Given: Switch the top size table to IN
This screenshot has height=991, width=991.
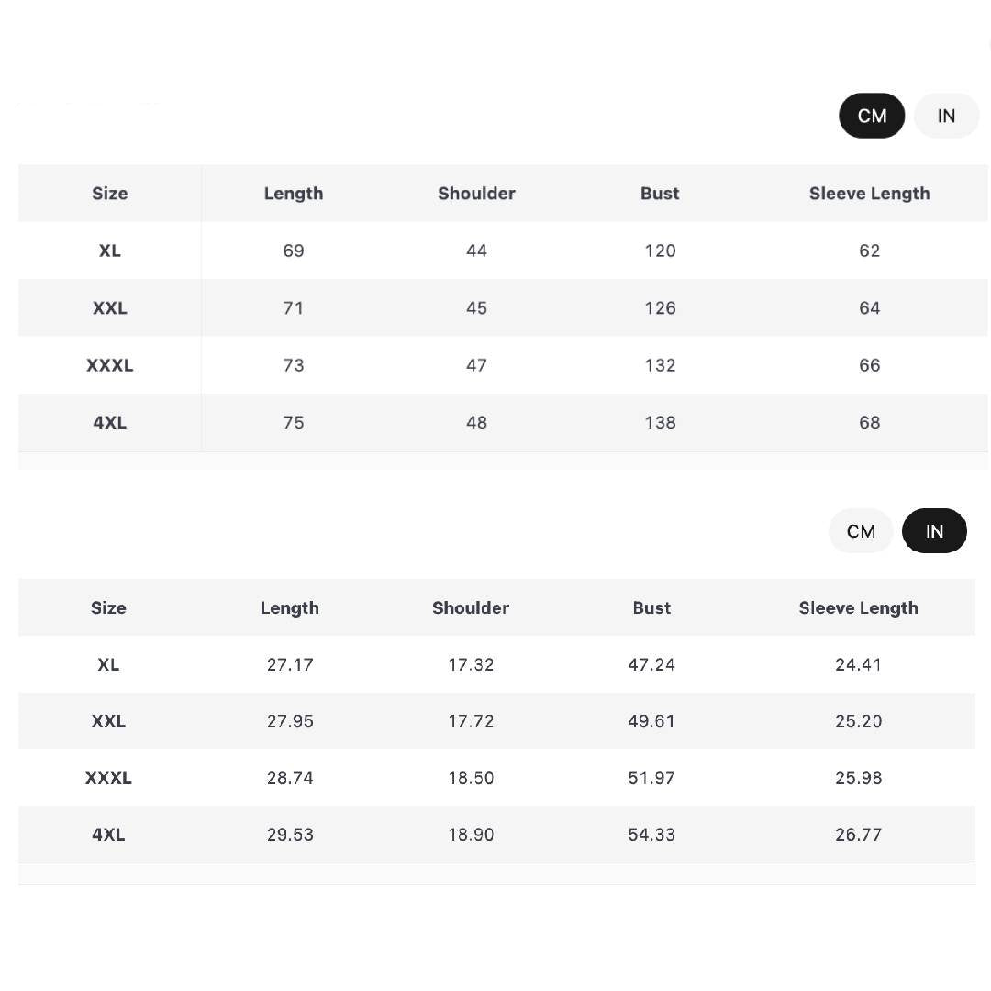Looking at the screenshot, I should click(x=946, y=116).
